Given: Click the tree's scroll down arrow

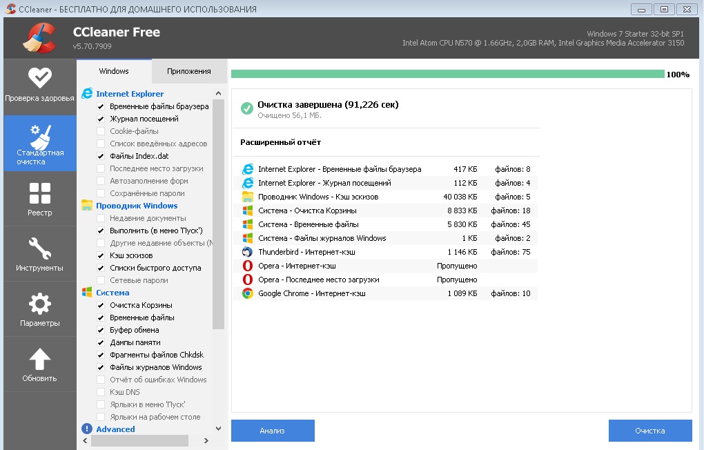Looking at the screenshot, I should pyautogui.click(x=218, y=429).
